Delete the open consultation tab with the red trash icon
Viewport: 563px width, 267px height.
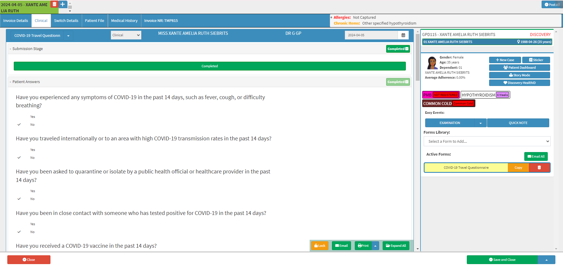[x=55, y=4]
